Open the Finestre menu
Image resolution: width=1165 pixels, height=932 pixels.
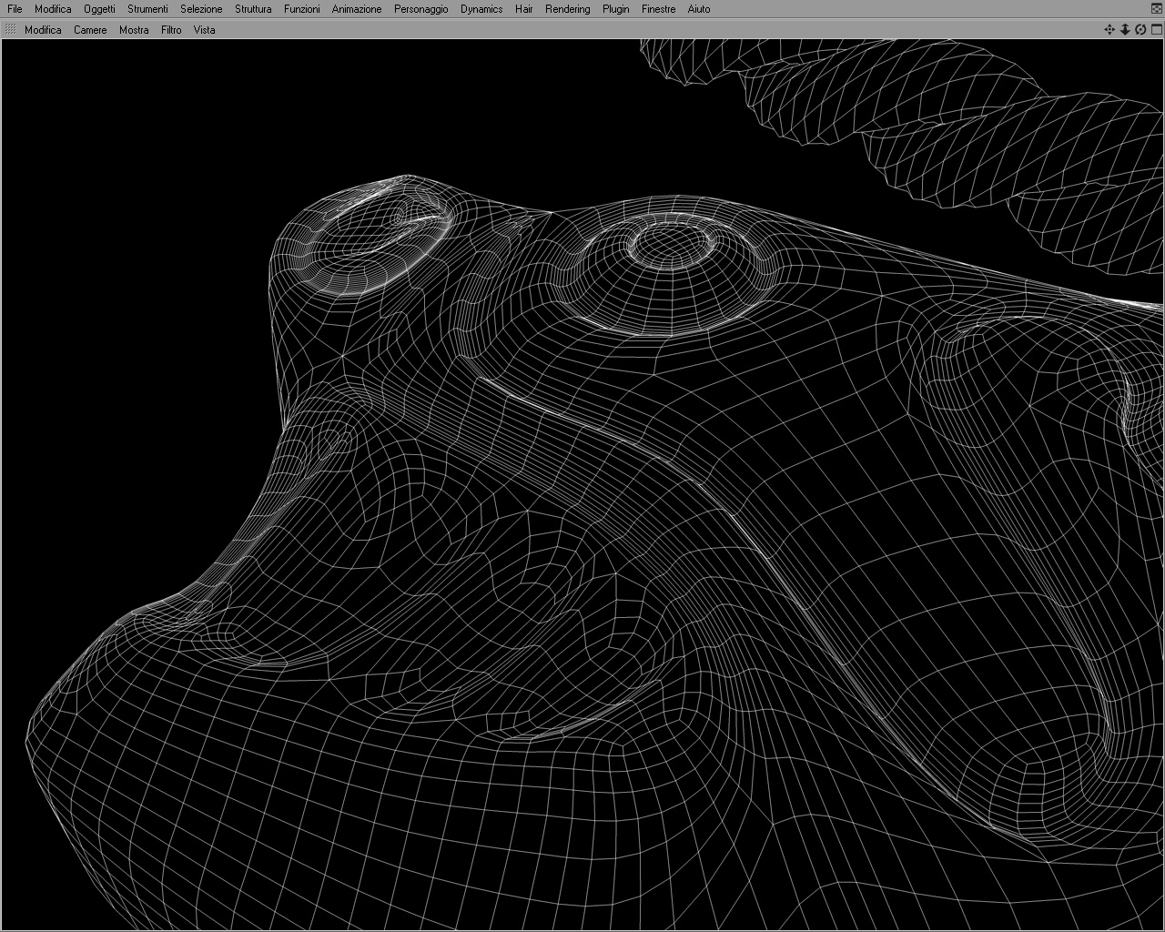pos(659,9)
